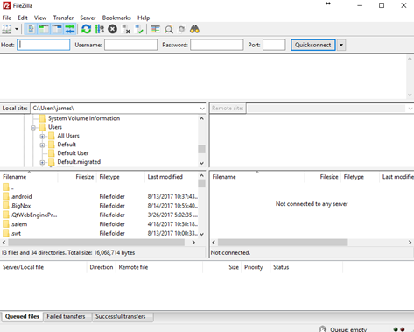Click local file list scroll down arrow
This screenshot has height=332, width=414.
pos(201,234)
